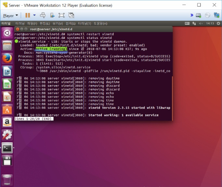
Task: Click 'xinetd Version 2.3.15 started' log line
Action: [129, 108]
